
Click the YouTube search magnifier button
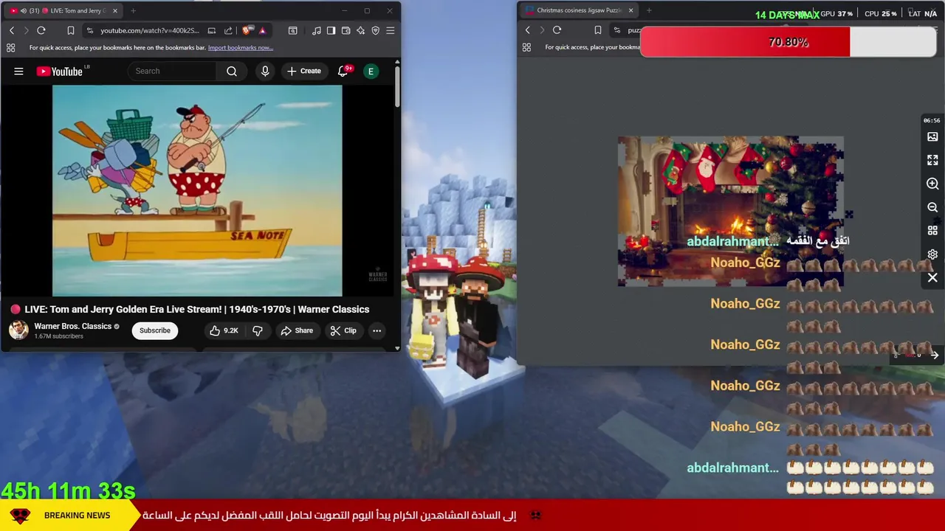[232, 71]
